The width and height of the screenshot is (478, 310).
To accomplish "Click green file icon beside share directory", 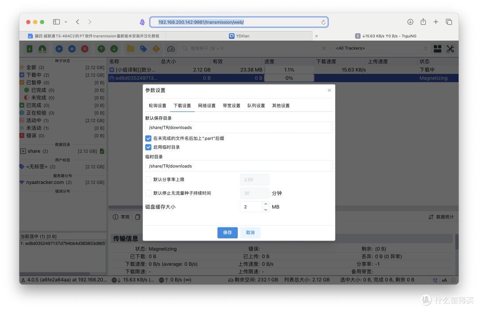I will point(102,151).
